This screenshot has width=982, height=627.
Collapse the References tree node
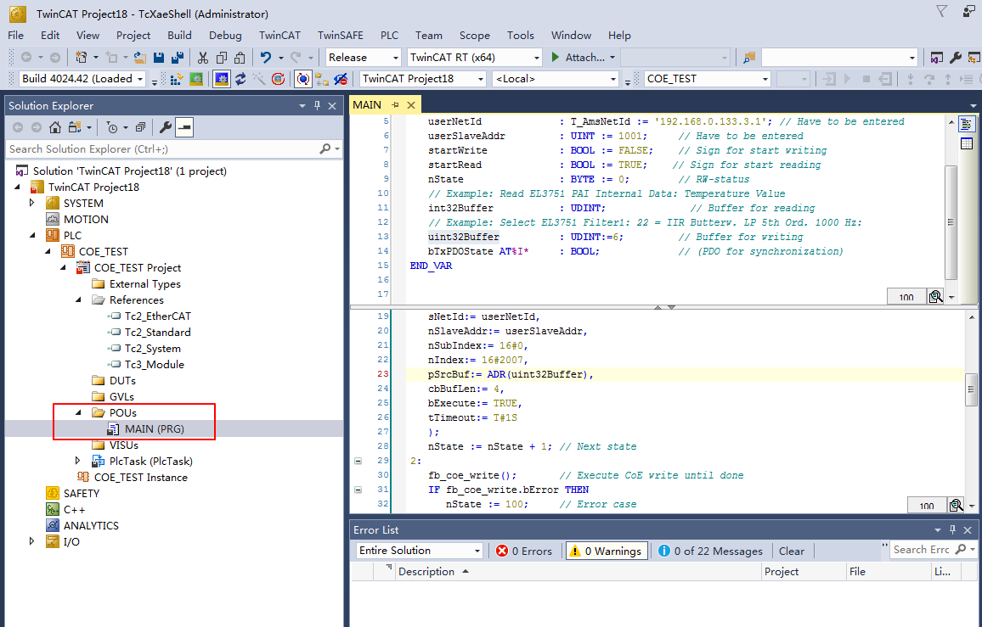(x=78, y=300)
